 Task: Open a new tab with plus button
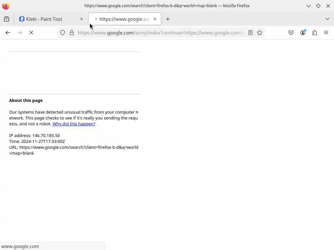click(x=168, y=19)
